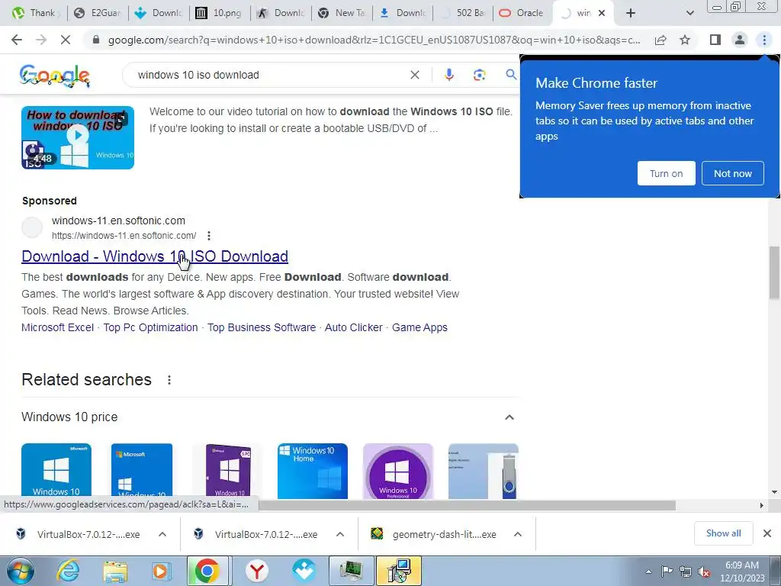Image resolution: width=781 pixels, height=586 pixels.
Task: Close the current 'win' tab
Action: coord(602,13)
